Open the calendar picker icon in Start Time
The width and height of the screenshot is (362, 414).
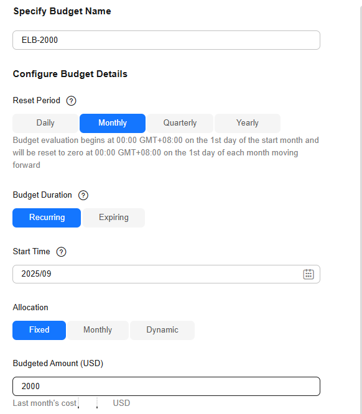(x=309, y=274)
